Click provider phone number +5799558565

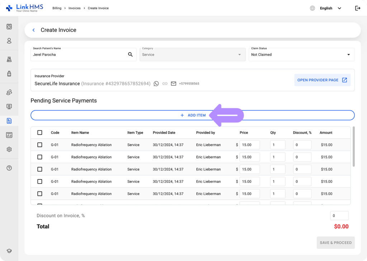pyautogui.click(x=189, y=84)
